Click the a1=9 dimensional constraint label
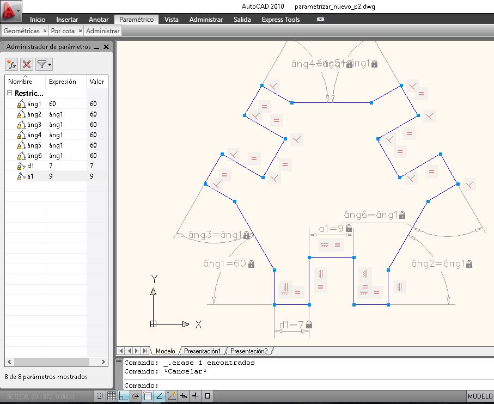This screenshot has height=404, width=494. pos(335,229)
